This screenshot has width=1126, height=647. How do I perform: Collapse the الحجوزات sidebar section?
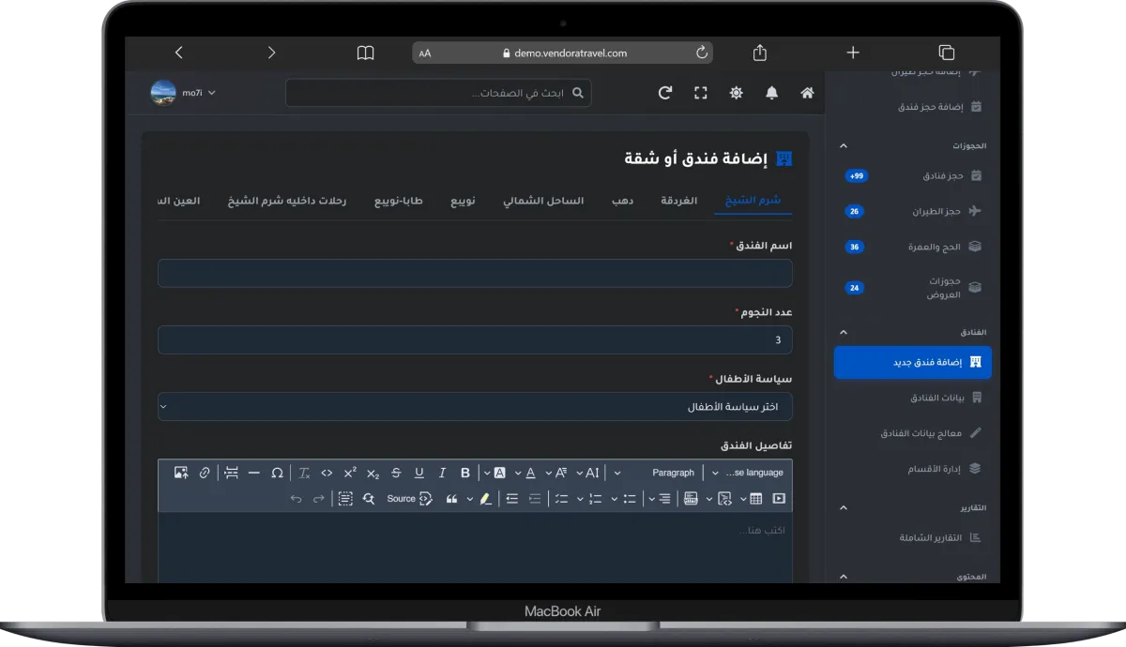pos(843,145)
